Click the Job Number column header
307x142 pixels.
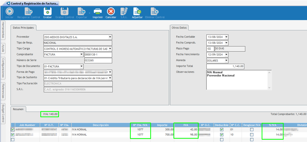click(27, 125)
